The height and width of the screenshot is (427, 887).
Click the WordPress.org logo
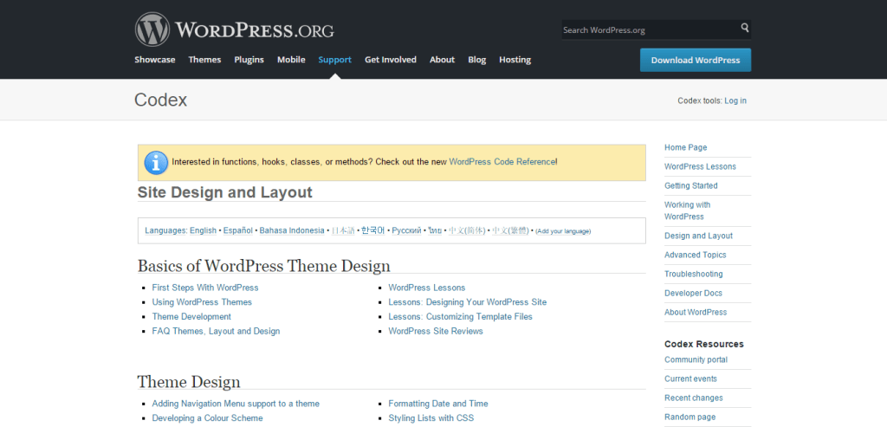click(234, 29)
